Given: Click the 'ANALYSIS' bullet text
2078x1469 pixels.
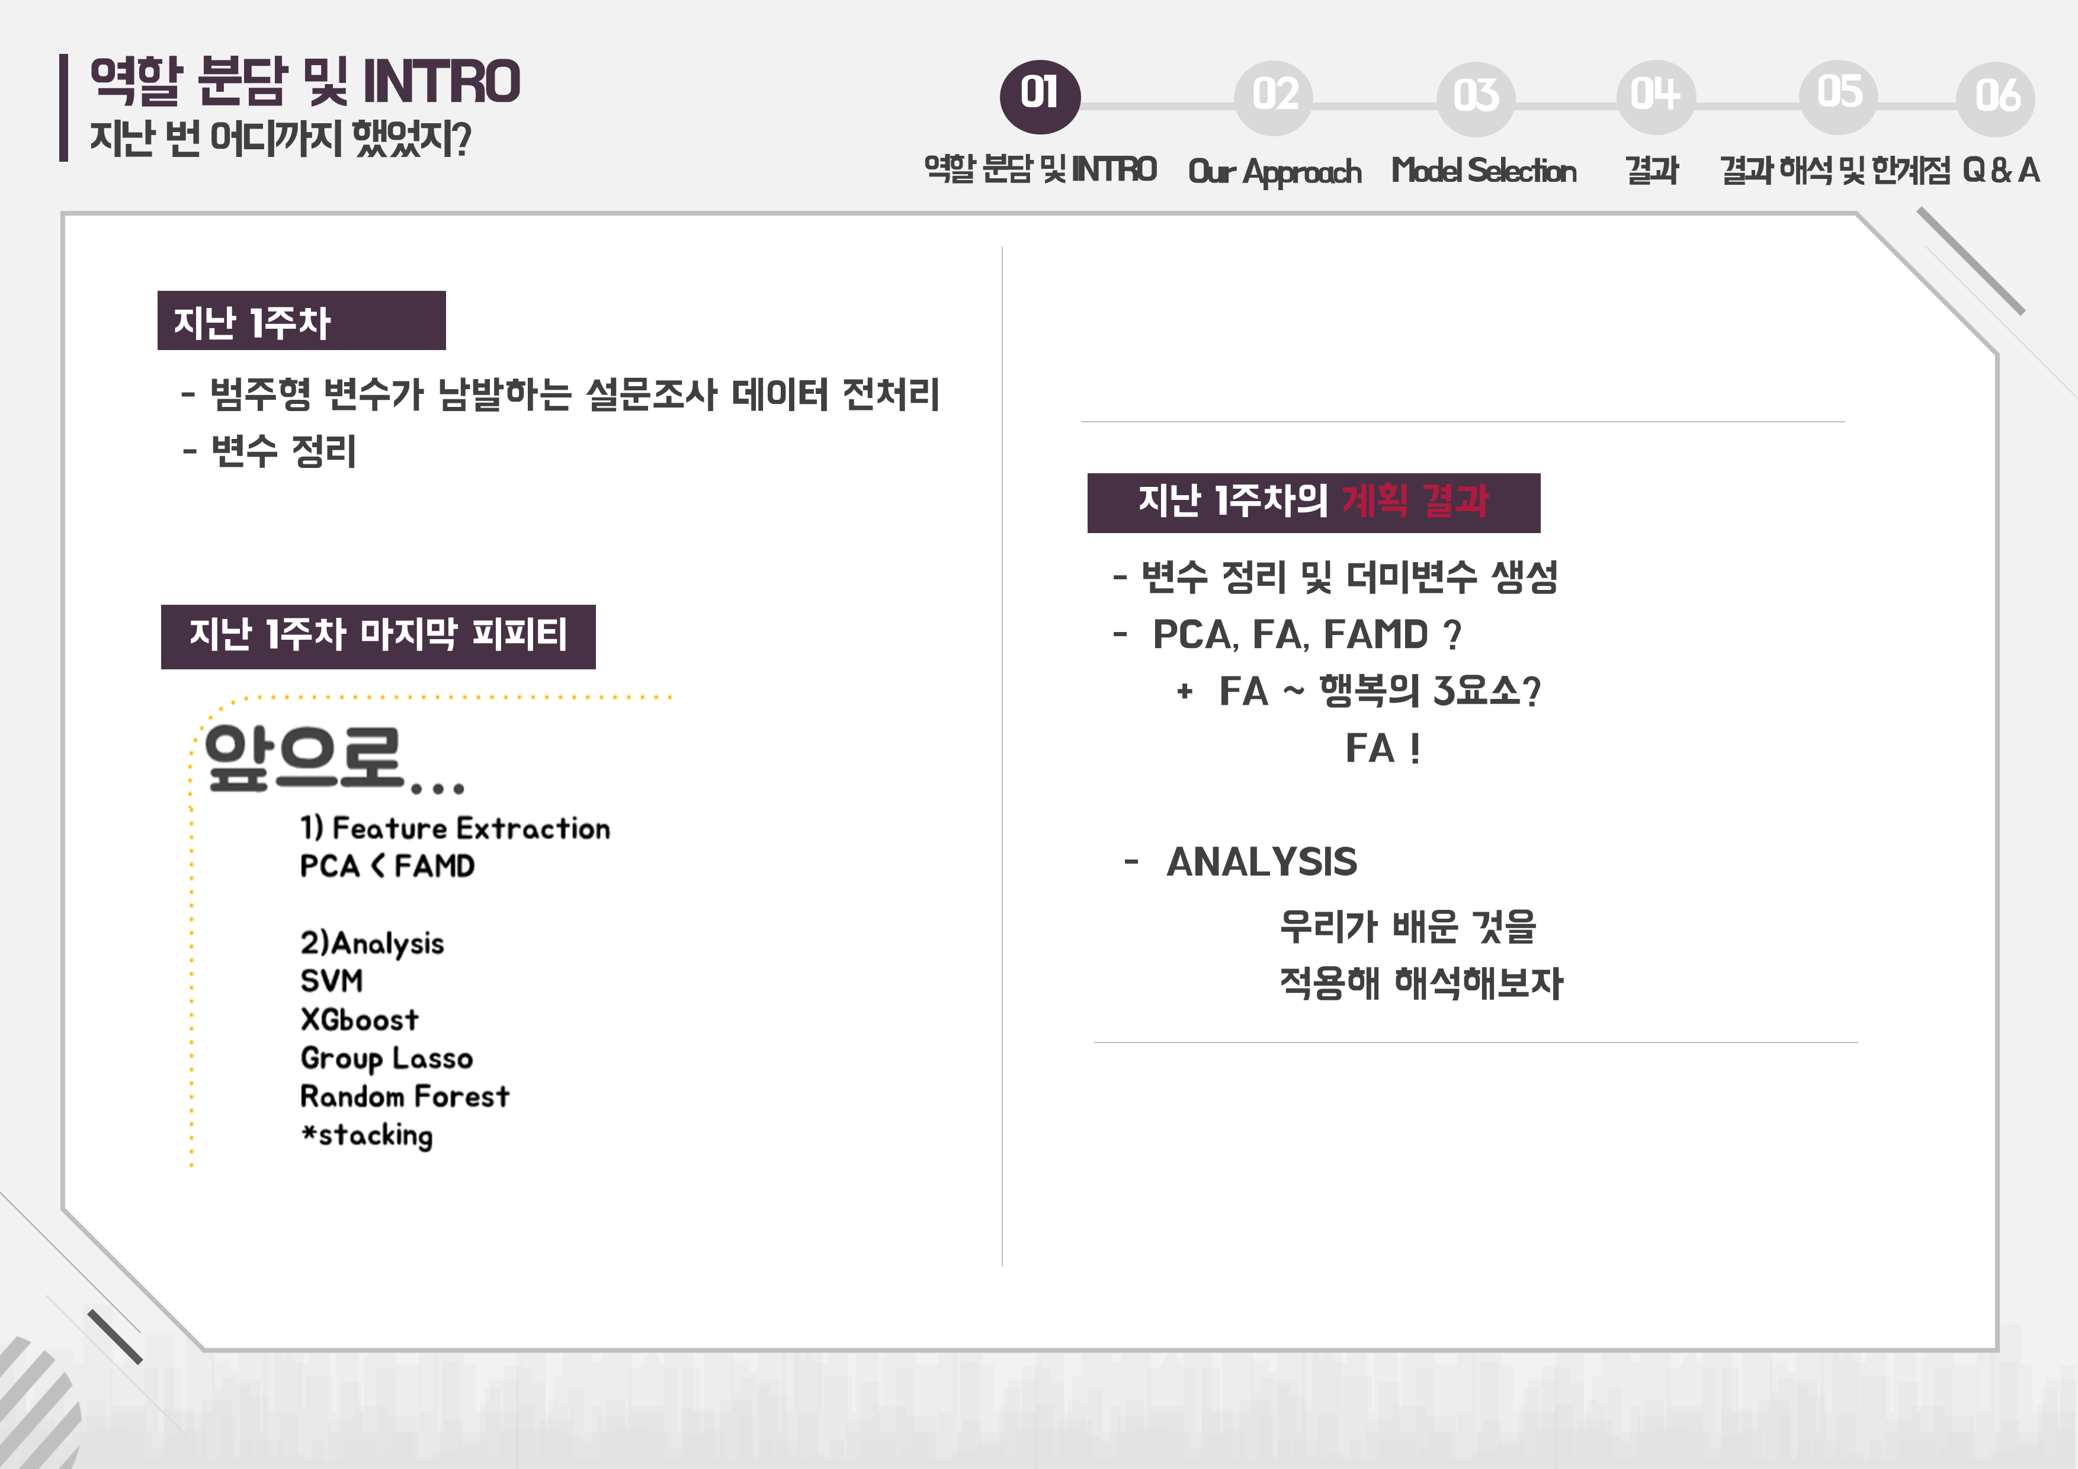Looking at the screenshot, I should point(1261,862).
